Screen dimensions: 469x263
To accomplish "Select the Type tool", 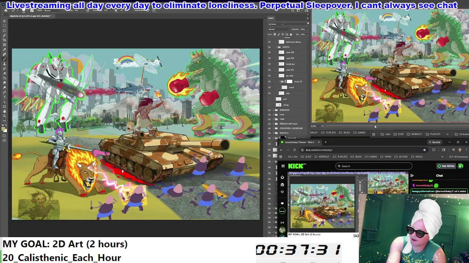I will 4,97.
